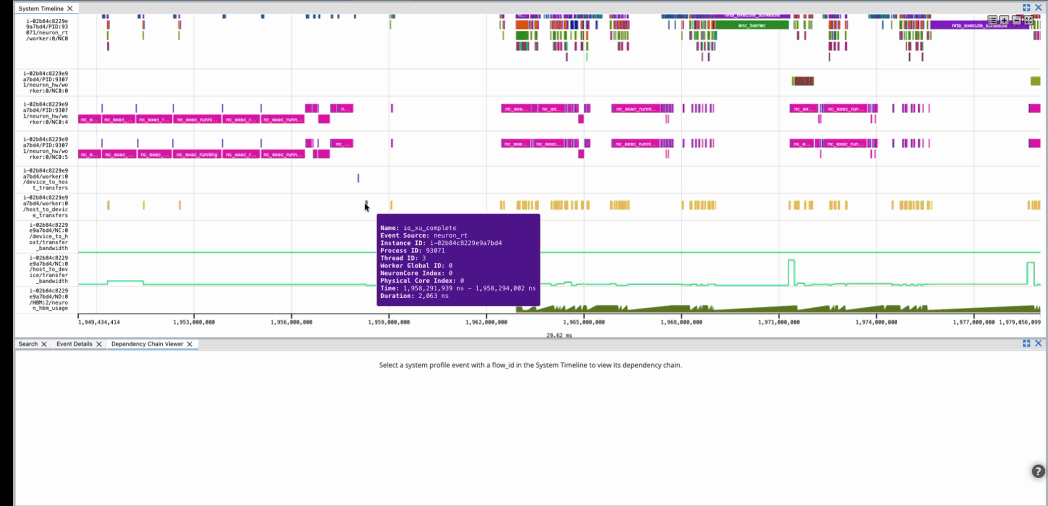
Task: Click the 1,953,000,000 time axis label
Action: (194, 322)
